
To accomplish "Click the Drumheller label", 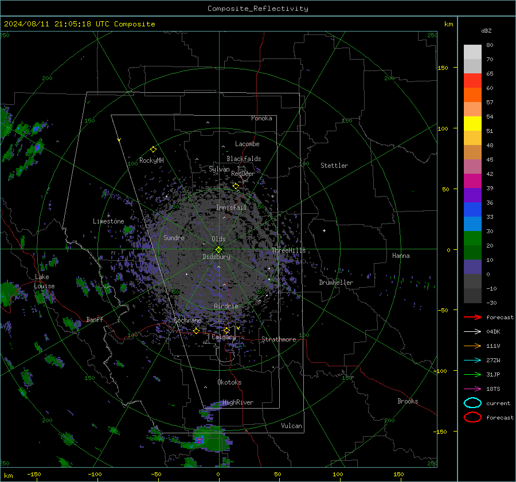I will [336, 283].
